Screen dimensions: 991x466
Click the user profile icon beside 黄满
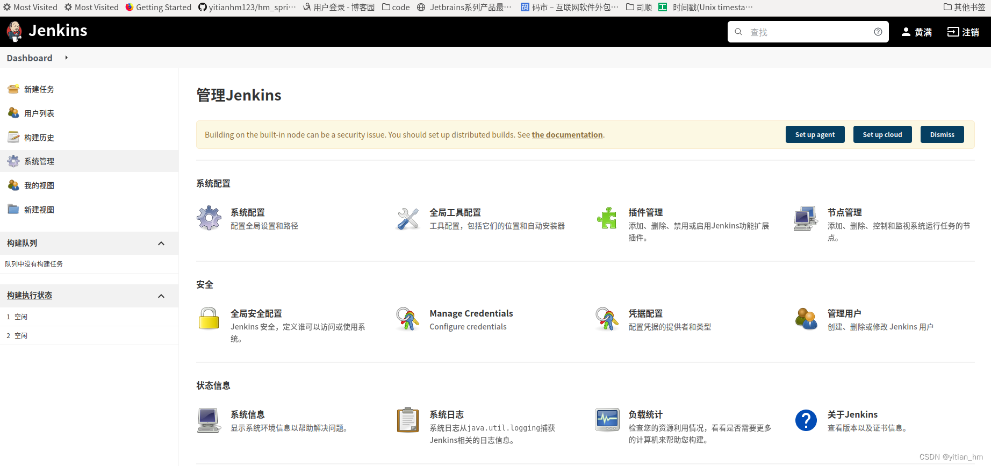click(x=906, y=32)
